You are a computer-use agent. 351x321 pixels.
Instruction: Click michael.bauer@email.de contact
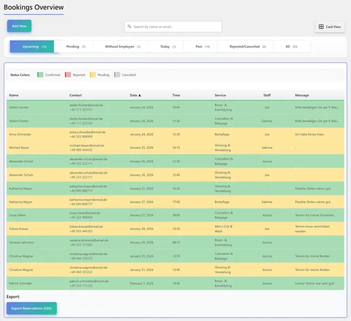87,145
